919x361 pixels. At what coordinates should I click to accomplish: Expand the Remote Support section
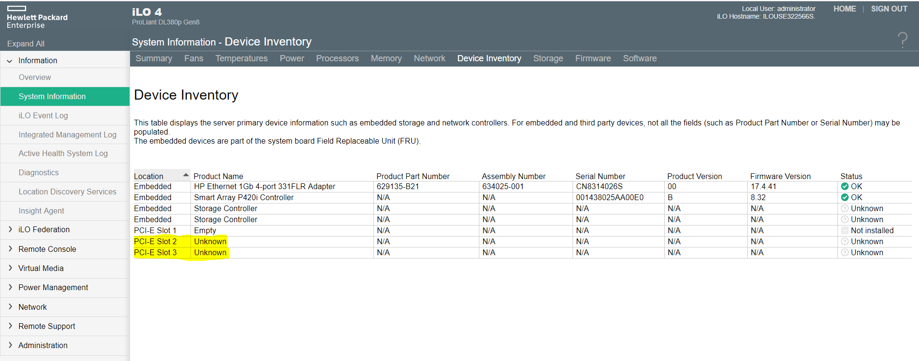[x=10, y=326]
